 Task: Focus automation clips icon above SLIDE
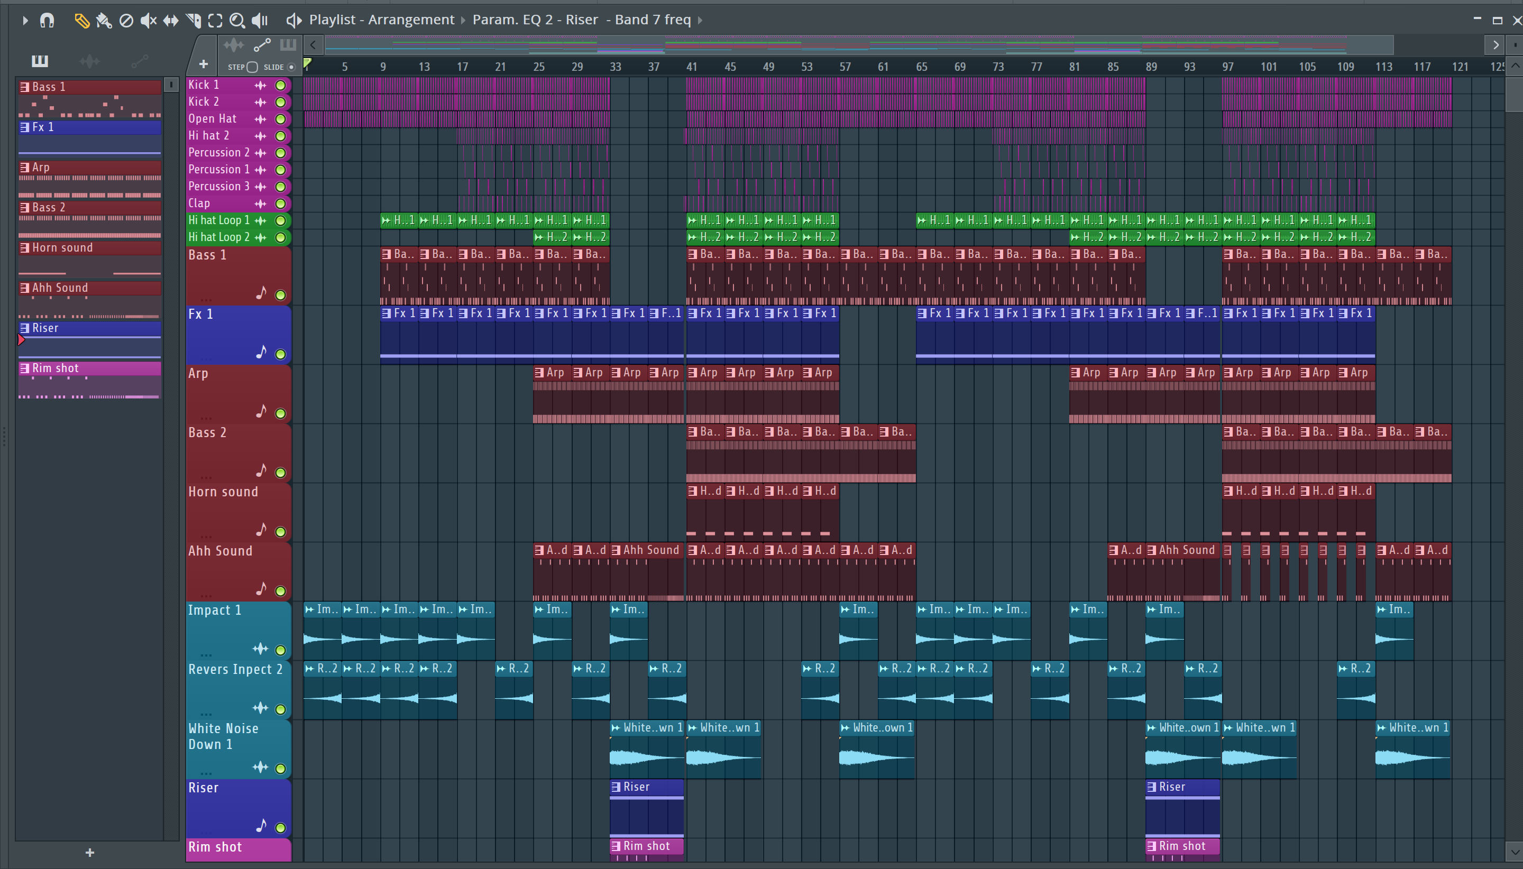pos(262,45)
